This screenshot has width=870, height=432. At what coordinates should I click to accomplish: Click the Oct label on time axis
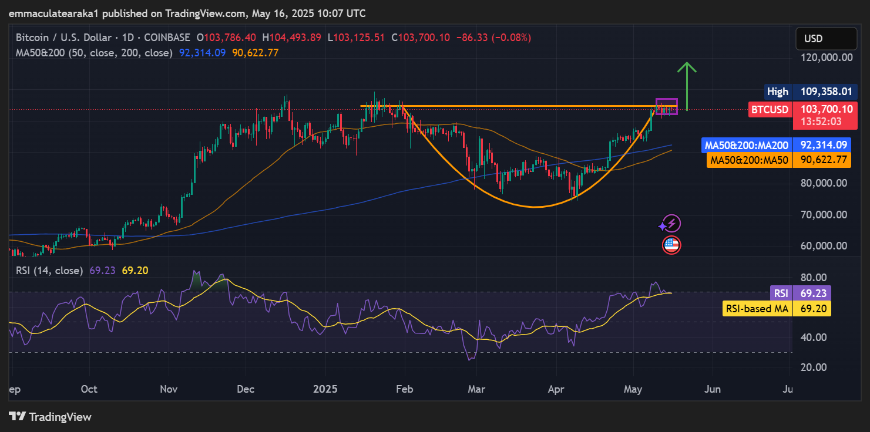pos(89,390)
